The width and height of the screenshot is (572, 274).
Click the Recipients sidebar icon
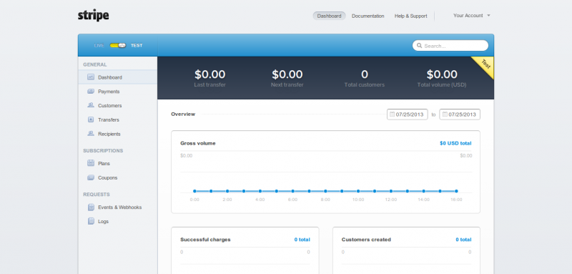pos(91,134)
